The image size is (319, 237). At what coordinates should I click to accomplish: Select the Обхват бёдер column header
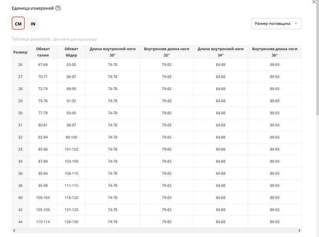pyautogui.click(x=71, y=52)
